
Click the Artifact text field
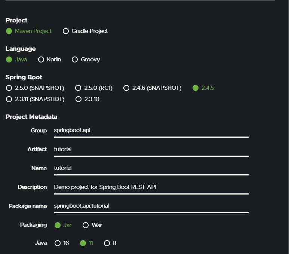pyautogui.click(x=151, y=149)
